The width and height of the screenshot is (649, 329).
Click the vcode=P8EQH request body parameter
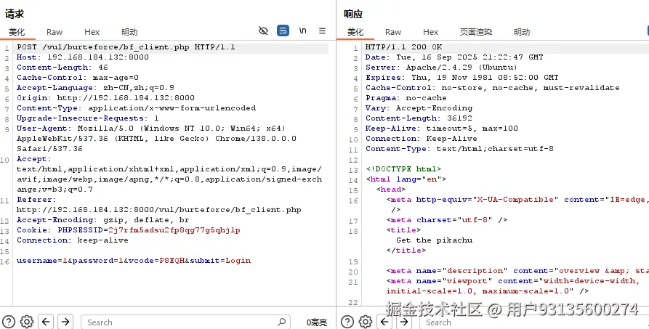coord(156,260)
